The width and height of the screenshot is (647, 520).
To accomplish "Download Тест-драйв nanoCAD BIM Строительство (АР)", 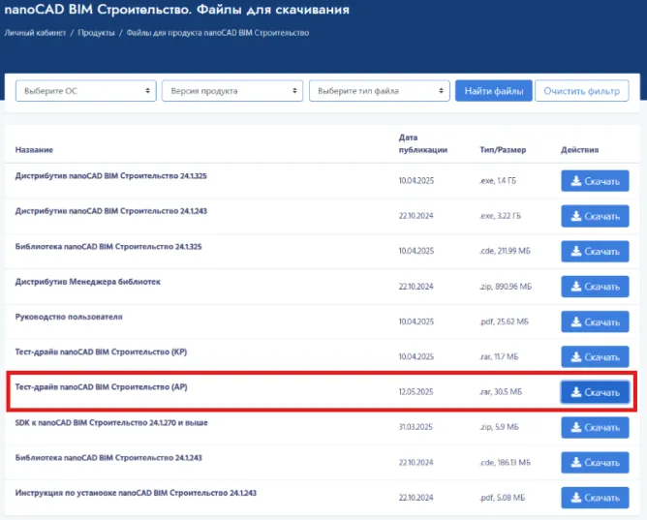I will 595,392.
